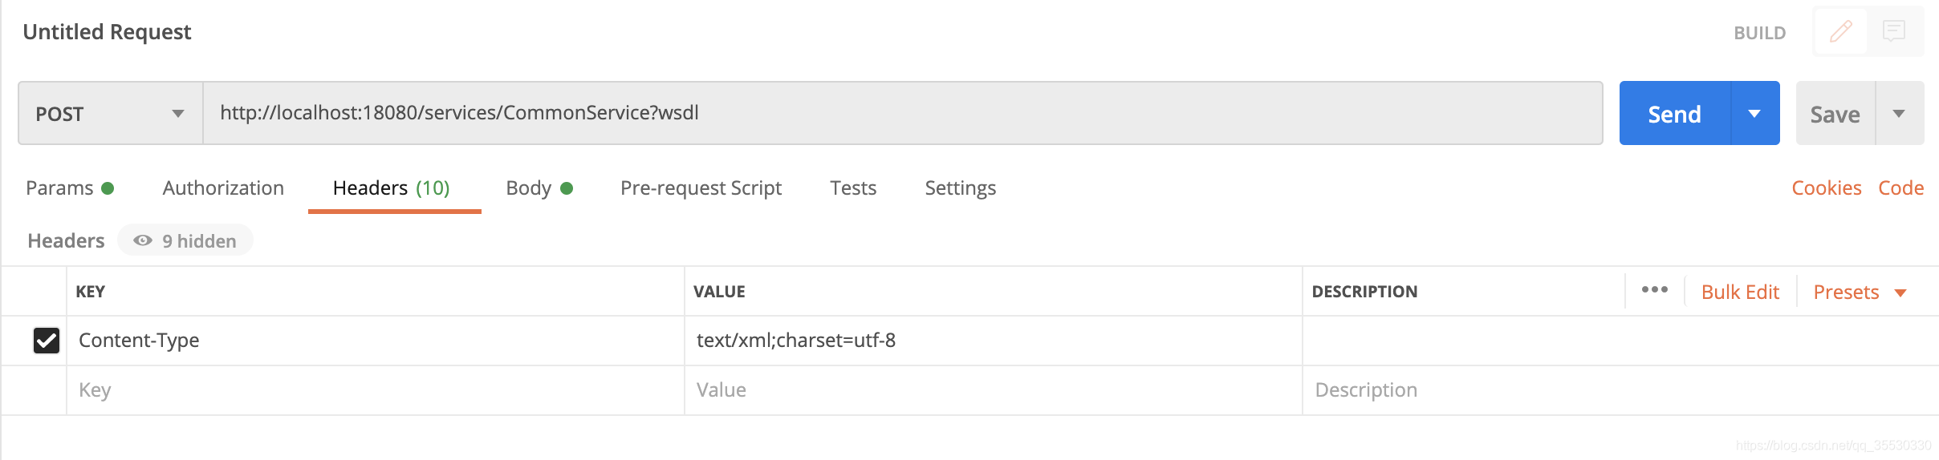The height and width of the screenshot is (460, 1939).
Task: Open the Pre-request Script tab
Action: pyautogui.click(x=701, y=188)
